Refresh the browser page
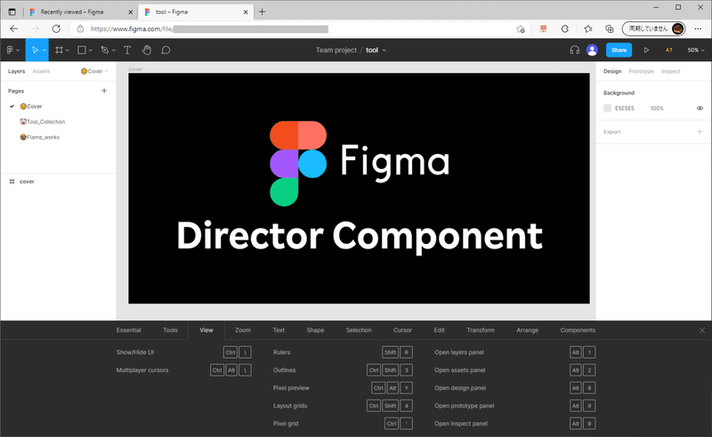 click(x=56, y=28)
